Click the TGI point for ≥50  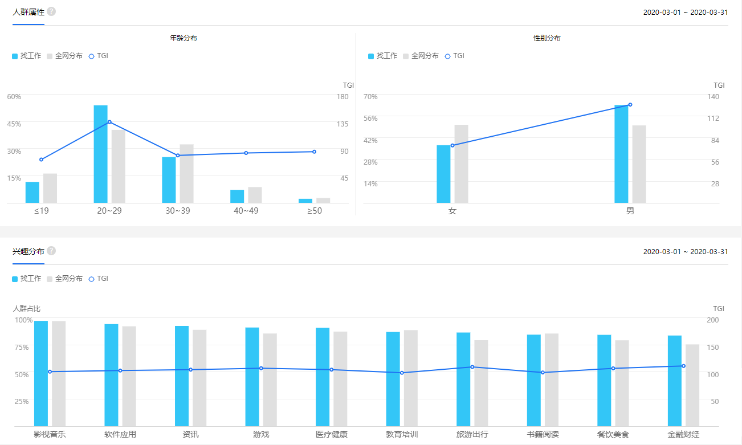click(x=314, y=152)
